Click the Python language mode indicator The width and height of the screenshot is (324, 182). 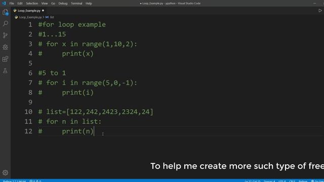point(303,181)
